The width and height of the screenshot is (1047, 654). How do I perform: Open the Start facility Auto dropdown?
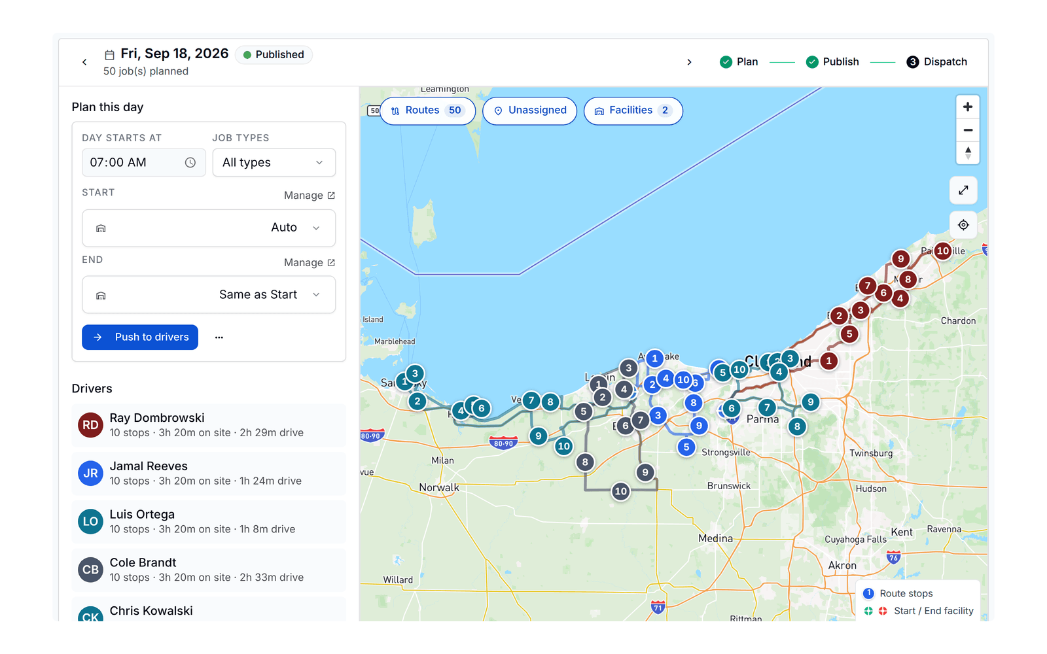[209, 228]
